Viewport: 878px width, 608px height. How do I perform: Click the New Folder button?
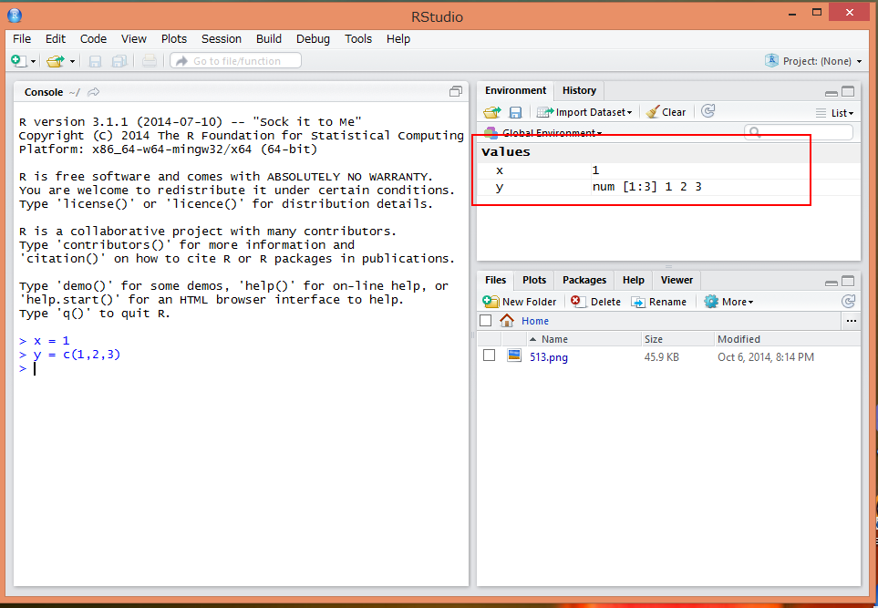(520, 302)
